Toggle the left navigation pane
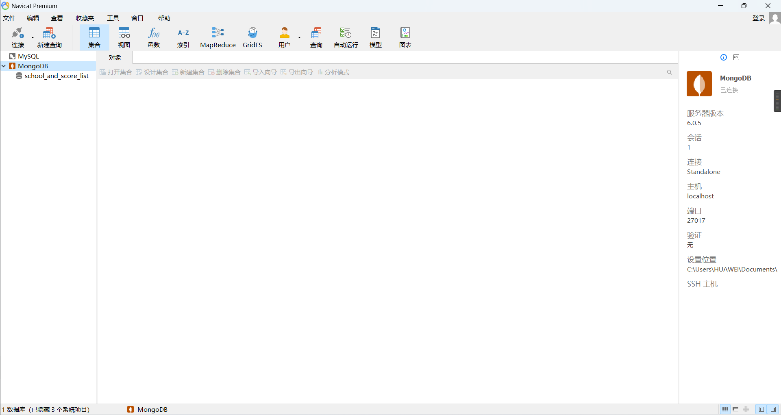This screenshot has height=415, width=781. (761, 409)
